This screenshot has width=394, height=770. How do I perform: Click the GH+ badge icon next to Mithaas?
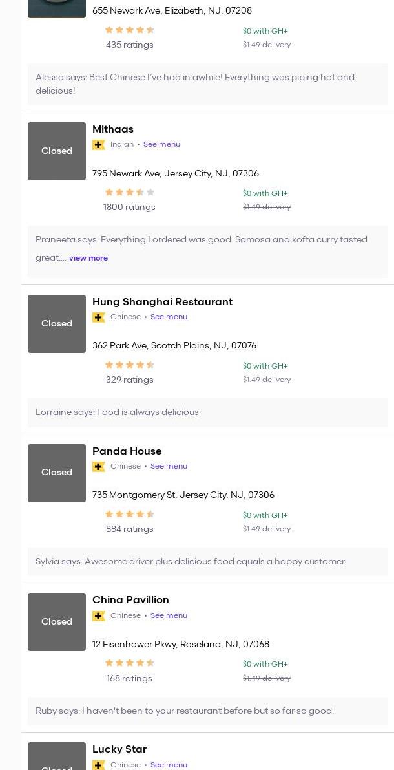pyautogui.click(x=99, y=145)
